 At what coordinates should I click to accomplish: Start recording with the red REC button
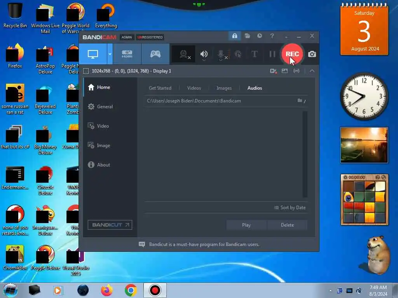point(292,54)
